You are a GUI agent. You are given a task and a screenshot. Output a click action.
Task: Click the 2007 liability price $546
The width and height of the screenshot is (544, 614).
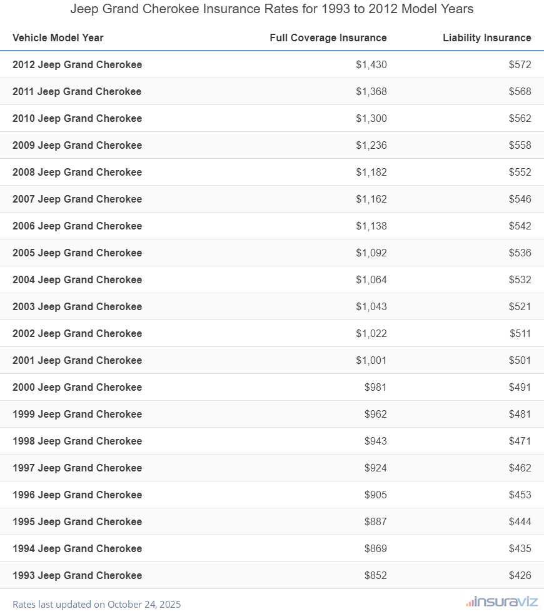tap(520, 199)
